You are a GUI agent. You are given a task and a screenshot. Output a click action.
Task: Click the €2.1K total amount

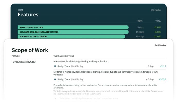pyautogui.click(x=163, y=66)
